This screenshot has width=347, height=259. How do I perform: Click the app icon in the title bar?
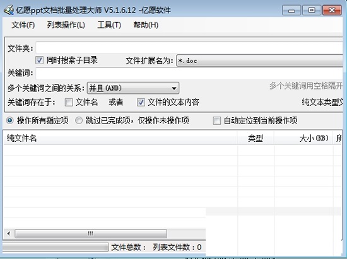tap(9, 10)
